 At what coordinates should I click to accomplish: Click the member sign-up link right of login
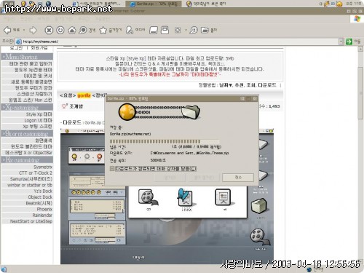point(39,48)
